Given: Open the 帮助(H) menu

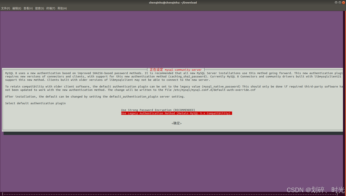Looking at the screenshot, I should [62, 8].
